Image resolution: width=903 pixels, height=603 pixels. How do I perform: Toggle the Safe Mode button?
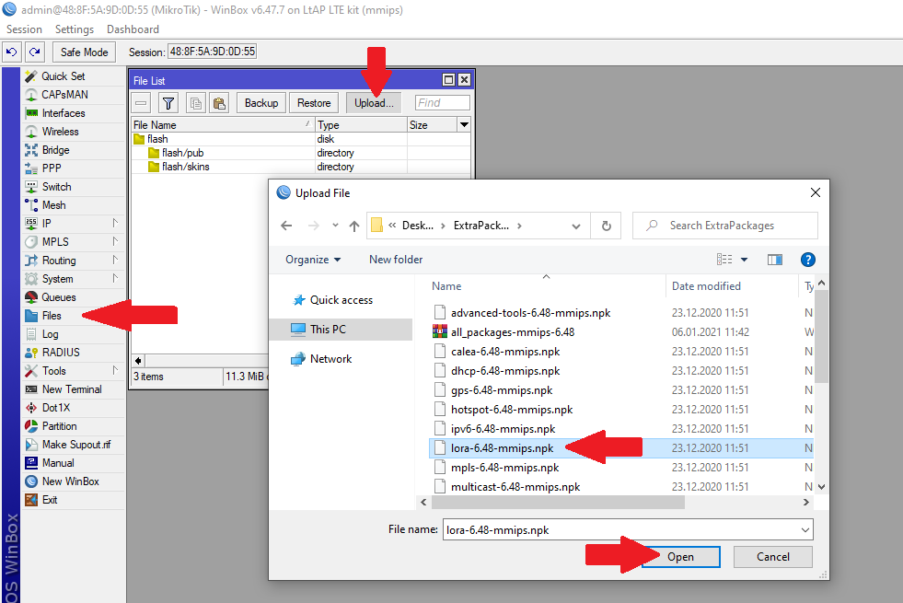click(84, 52)
